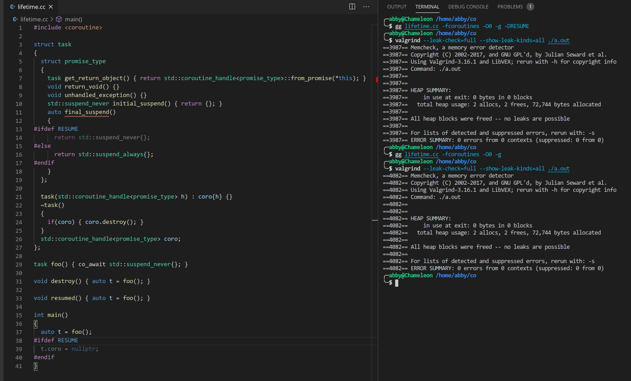Viewport: 631px width, 381px height.
Task: Click the 'void destroy()' function line
Action: 92,281
